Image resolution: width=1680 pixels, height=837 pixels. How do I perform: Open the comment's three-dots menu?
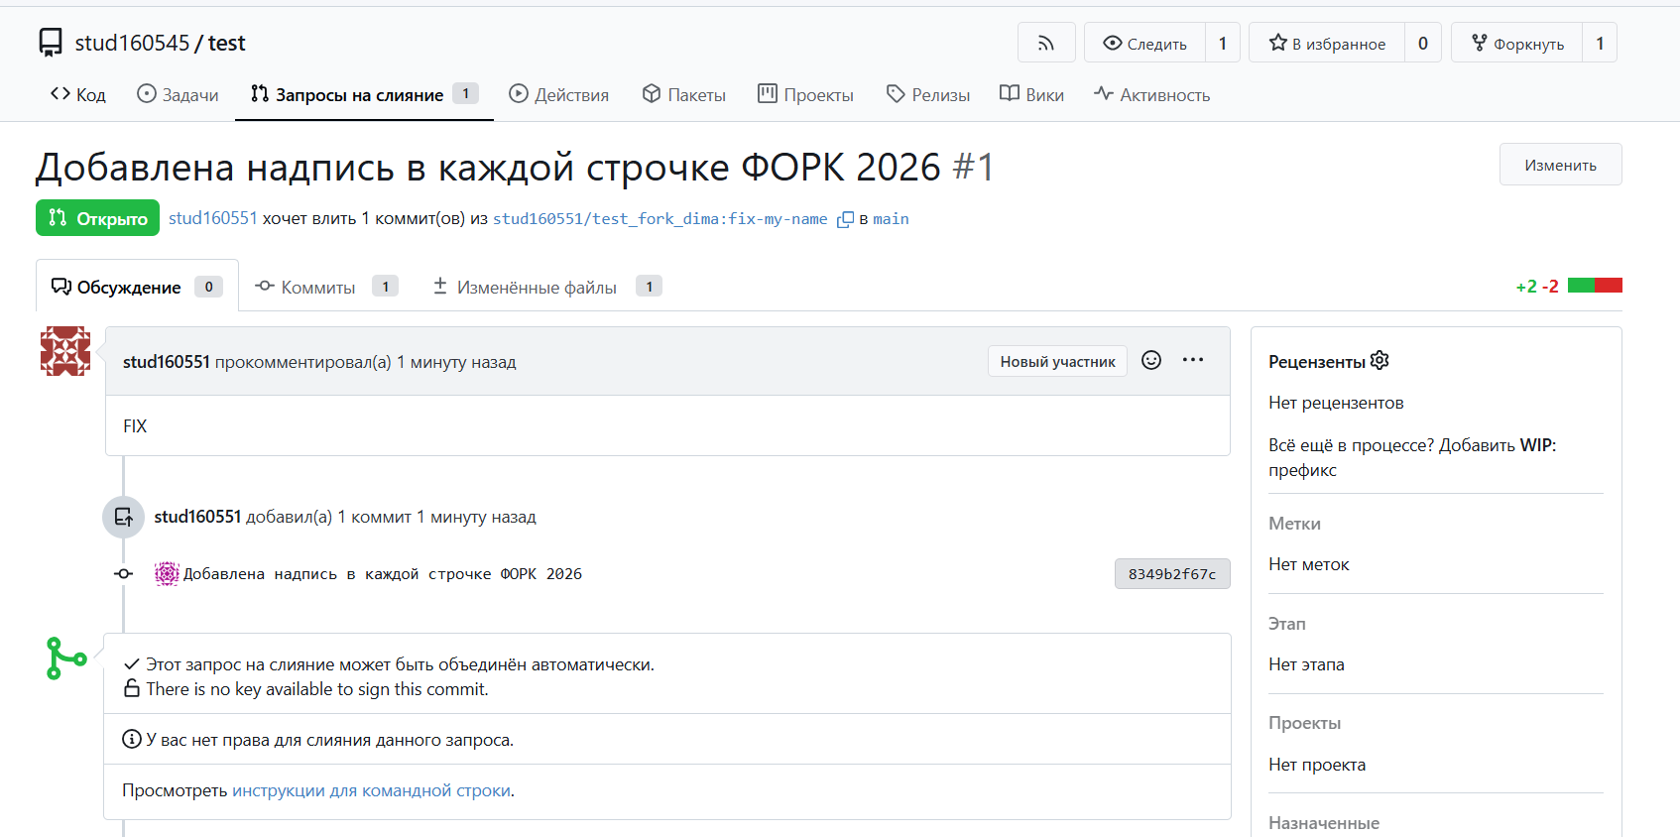pos(1192,361)
